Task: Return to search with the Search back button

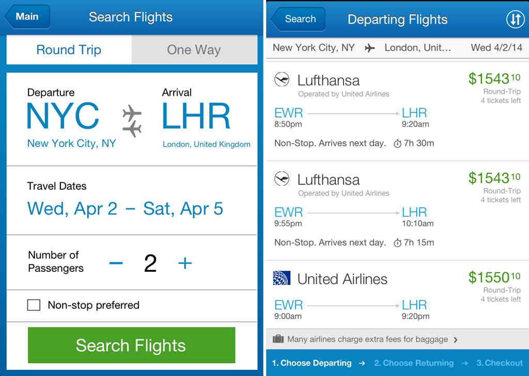Action: tap(298, 19)
